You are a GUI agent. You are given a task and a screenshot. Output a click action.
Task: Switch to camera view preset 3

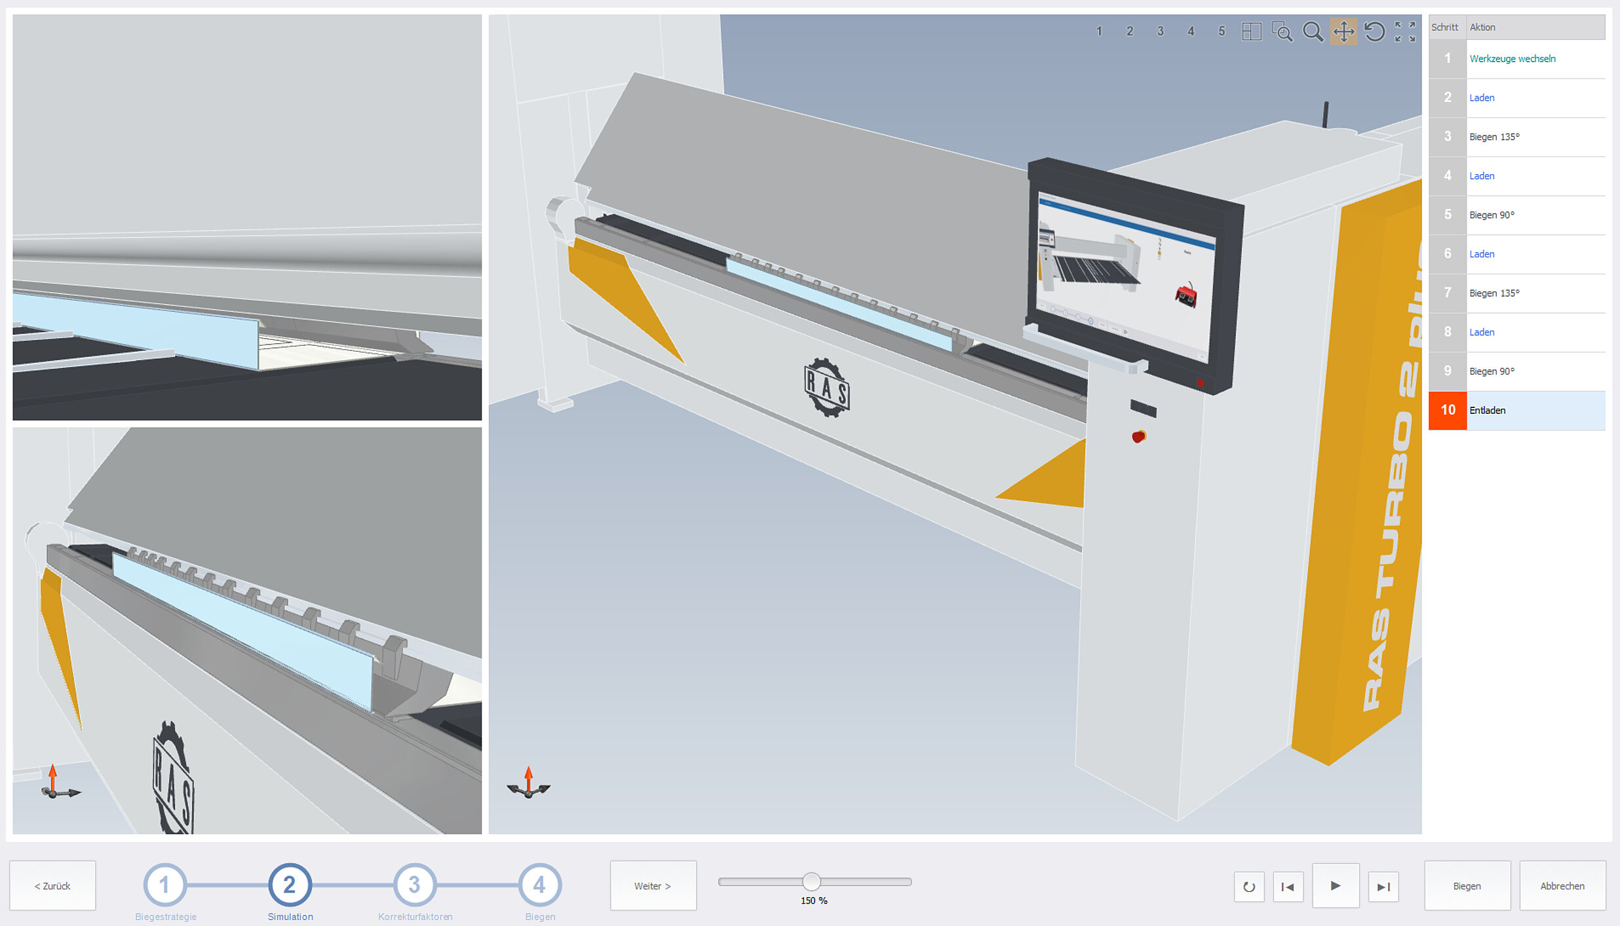point(1160,31)
